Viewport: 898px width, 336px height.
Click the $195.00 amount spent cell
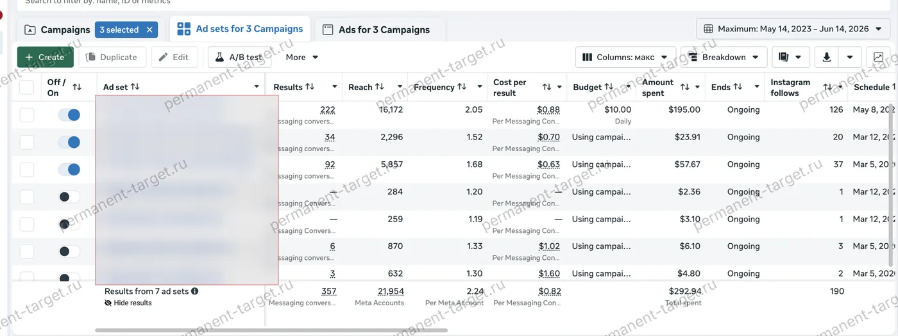coord(684,110)
